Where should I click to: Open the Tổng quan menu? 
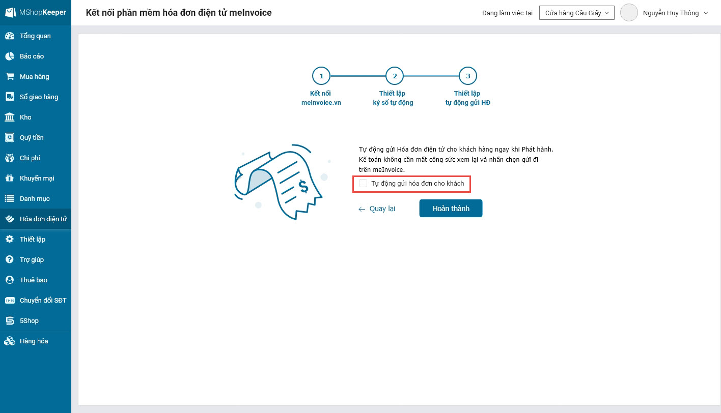(x=36, y=36)
